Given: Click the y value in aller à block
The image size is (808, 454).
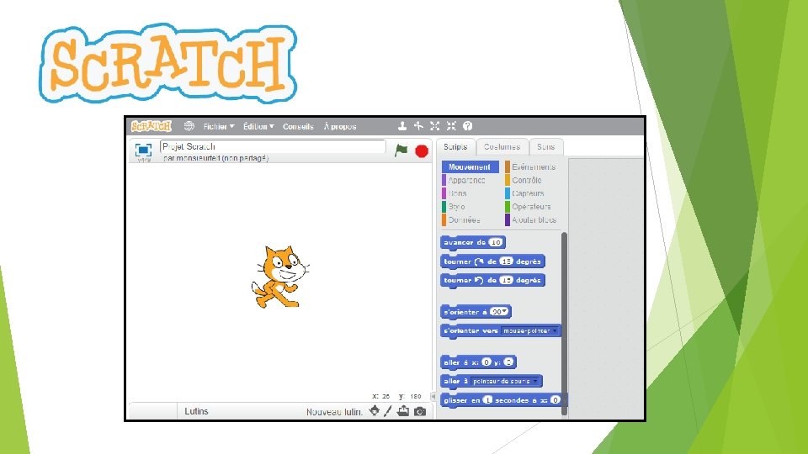Looking at the screenshot, I should 508,362.
